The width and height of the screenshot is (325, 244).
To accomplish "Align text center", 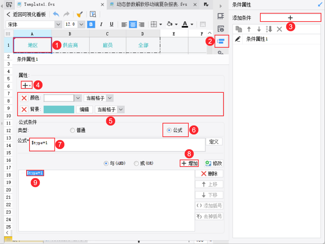I will [x=133, y=24].
